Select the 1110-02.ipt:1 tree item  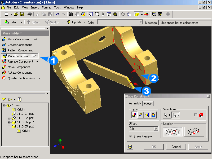(x=26, y=118)
